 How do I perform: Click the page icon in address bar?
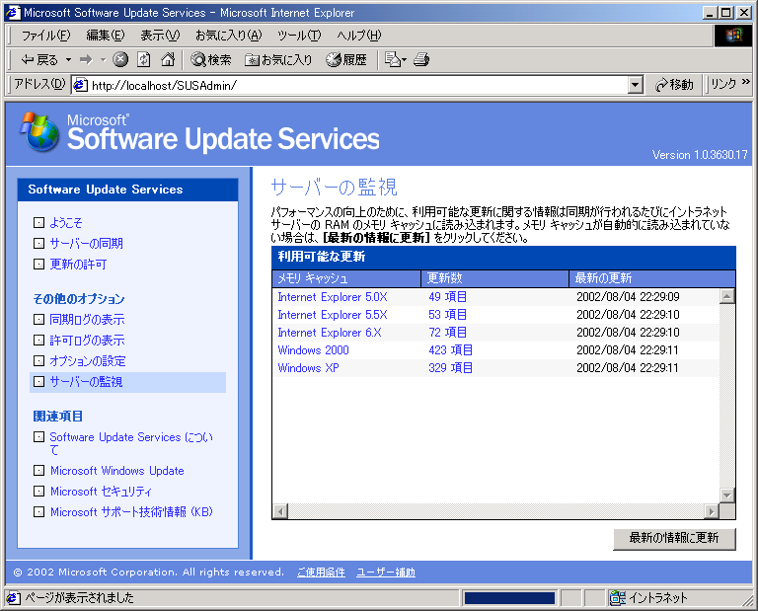pos(80,85)
